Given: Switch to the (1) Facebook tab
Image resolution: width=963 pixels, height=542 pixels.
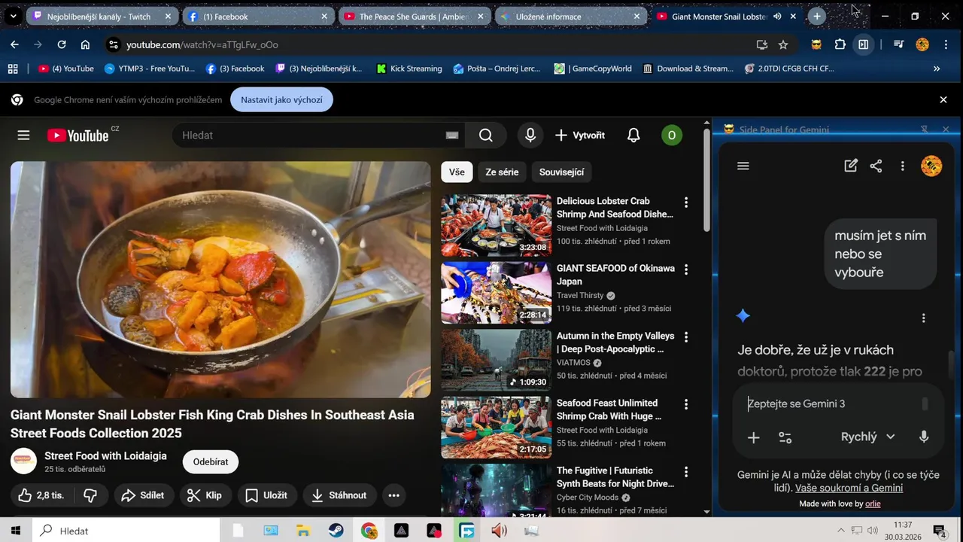Looking at the screenshot, I should 260,16.
